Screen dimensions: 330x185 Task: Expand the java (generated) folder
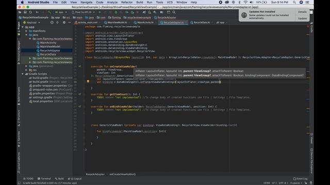[26, 66]
